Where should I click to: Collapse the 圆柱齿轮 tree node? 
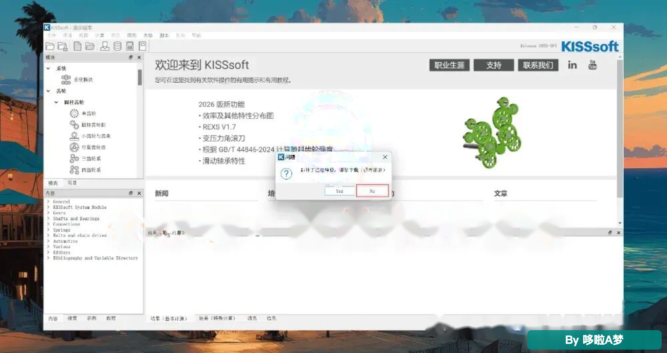(57, 102)
